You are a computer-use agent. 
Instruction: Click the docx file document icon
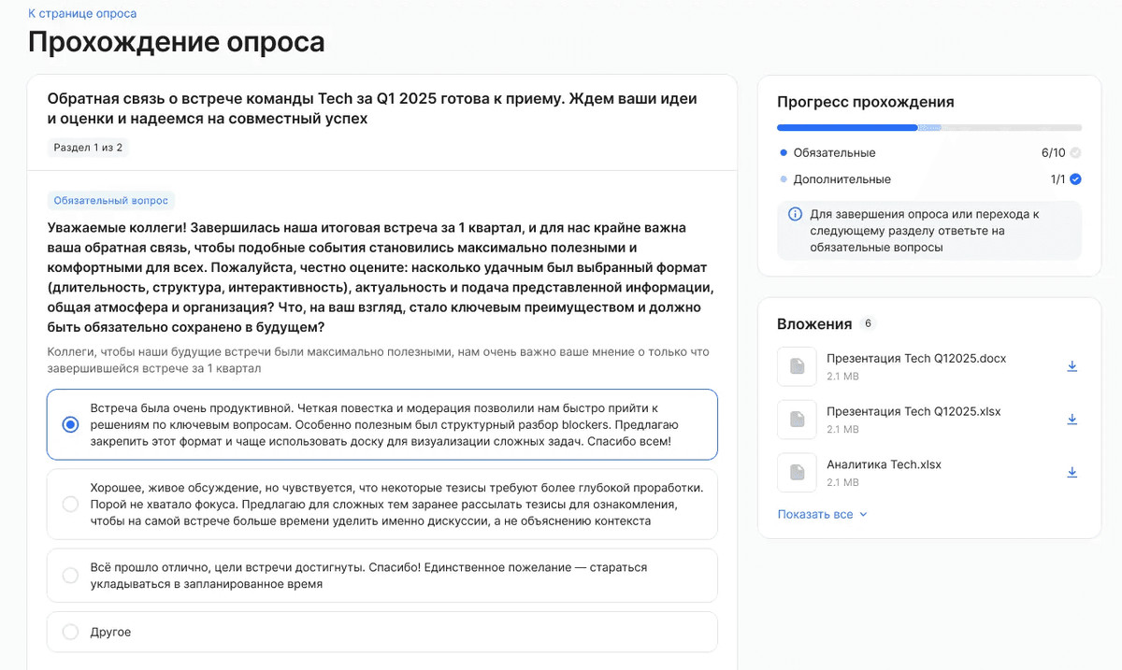(x=797, y=366)
